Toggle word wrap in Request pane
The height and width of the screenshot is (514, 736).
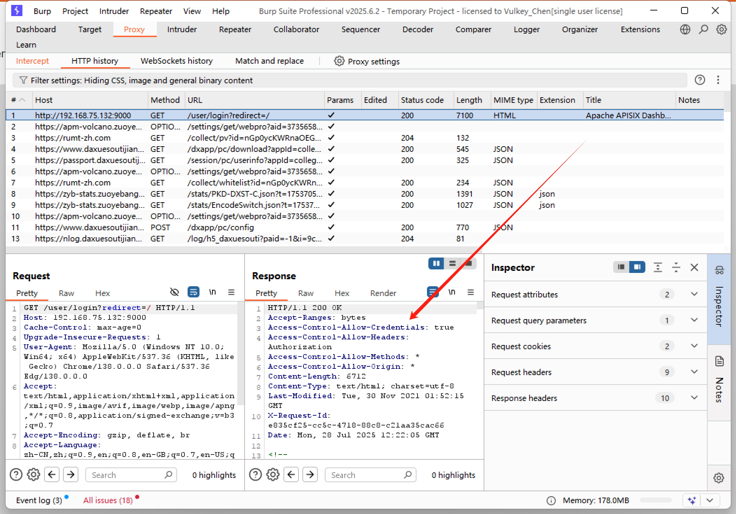(193, 292)
